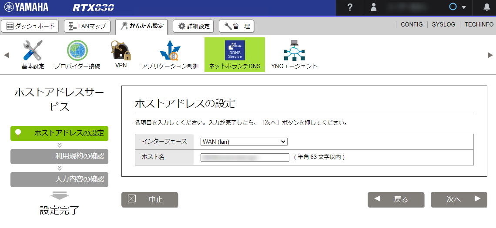Select the プロバイダー接続 globe icon

point(77,50)
